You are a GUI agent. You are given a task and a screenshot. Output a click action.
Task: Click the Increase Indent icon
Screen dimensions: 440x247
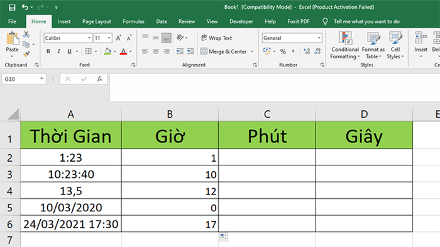pyautogui.click(x=190, y=51)
